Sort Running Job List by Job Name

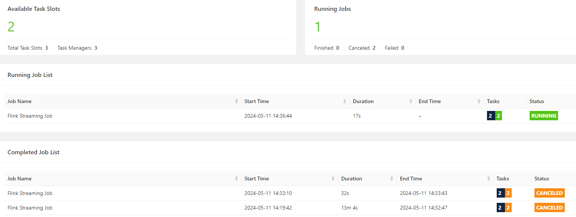tap(236, 101)
